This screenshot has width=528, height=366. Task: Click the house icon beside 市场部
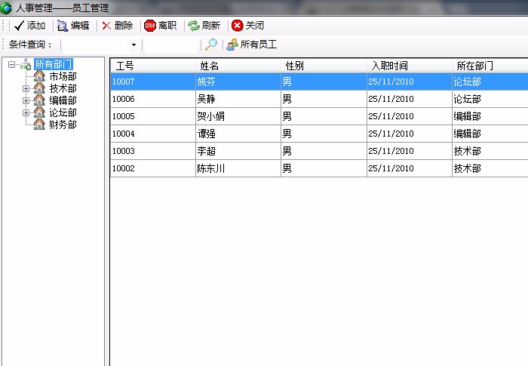click(39, 76)
